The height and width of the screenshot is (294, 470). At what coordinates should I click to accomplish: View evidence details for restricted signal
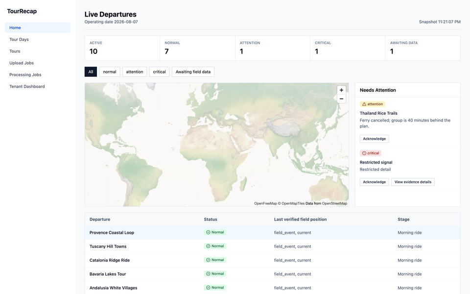pos(413,182)
